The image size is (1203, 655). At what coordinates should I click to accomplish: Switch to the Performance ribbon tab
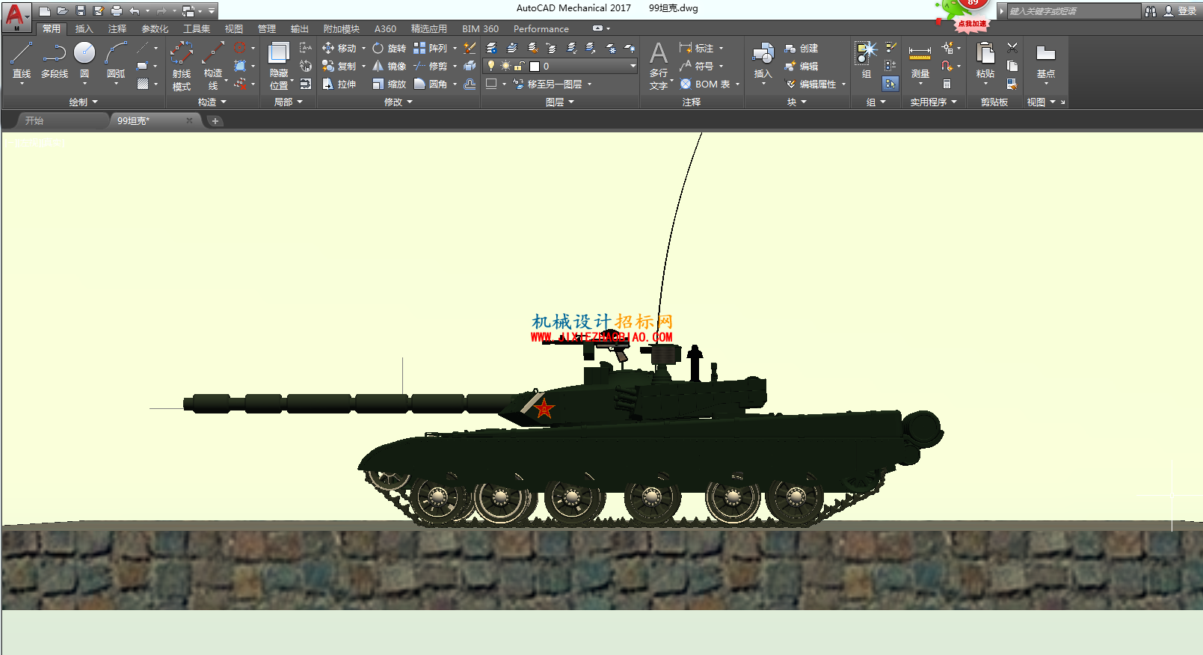point(541,28)
